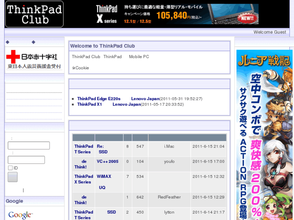This screenshot has width=294, height=220.
Task: Open the ThinkPad X Series forum link
Action: [x=84, y=179]
